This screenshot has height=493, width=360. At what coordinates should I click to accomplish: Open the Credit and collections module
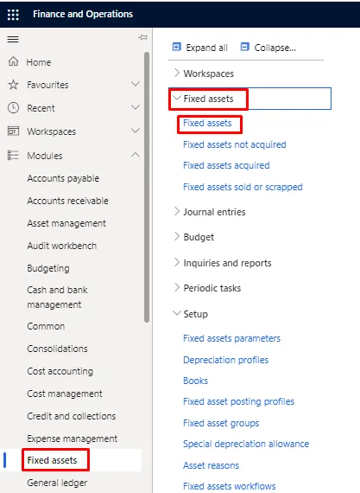(x=72, y=416)
